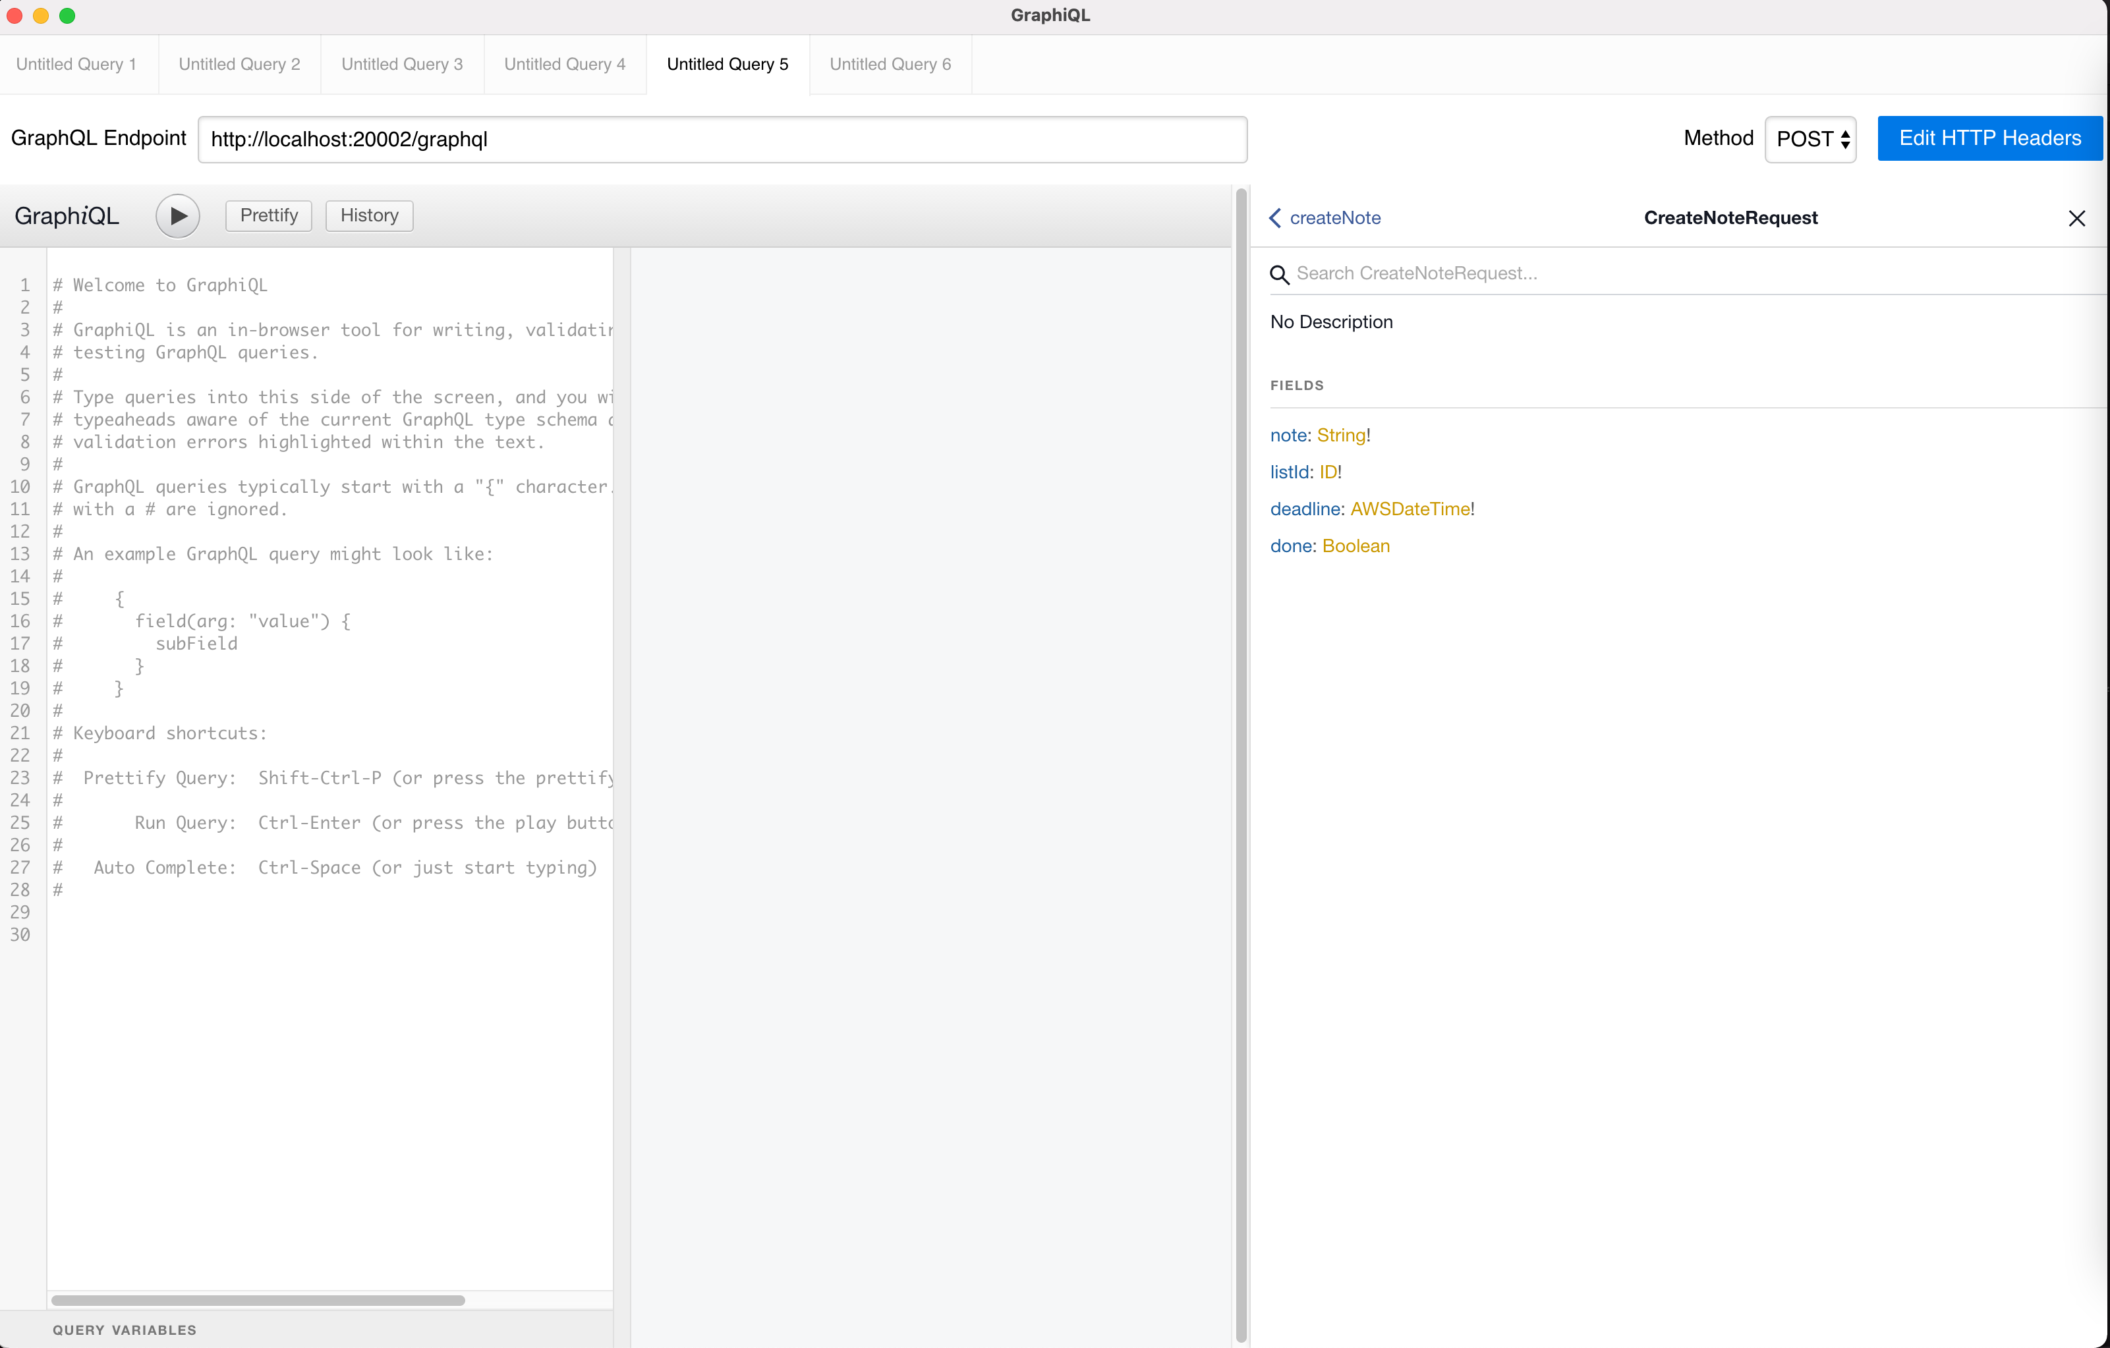
Task: Switch to Untitled Query 2 tab
Action: pyautogui.click(x=239, y=64)
